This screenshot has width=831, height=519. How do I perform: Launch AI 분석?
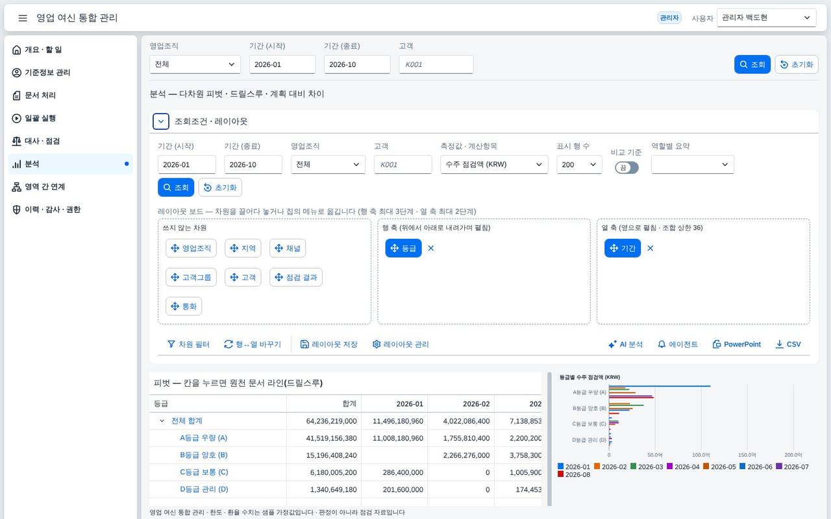pyautogui.click(x=625, y=344)
